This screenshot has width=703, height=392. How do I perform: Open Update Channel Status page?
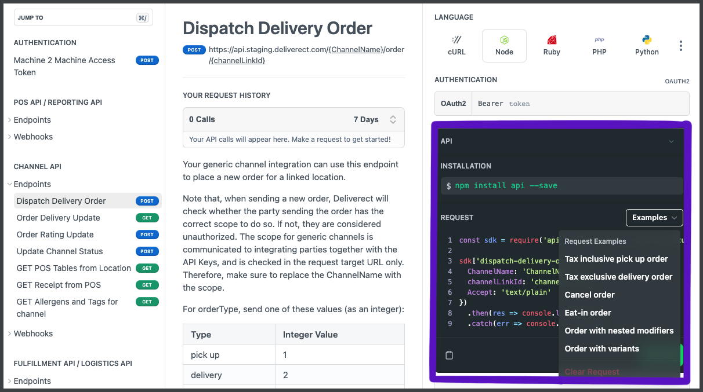pyautogui.click(x=87, y=251)
